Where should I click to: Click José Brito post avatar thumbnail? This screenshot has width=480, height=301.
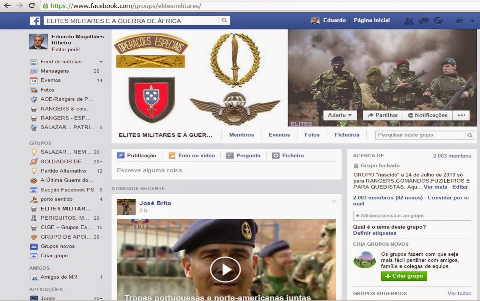coord(126,207)
